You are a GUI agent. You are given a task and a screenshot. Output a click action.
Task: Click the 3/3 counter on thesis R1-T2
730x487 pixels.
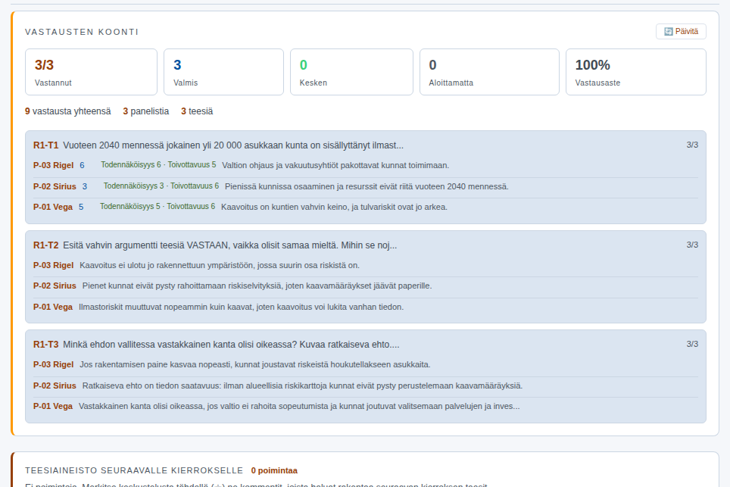click(x=692, y=245)
